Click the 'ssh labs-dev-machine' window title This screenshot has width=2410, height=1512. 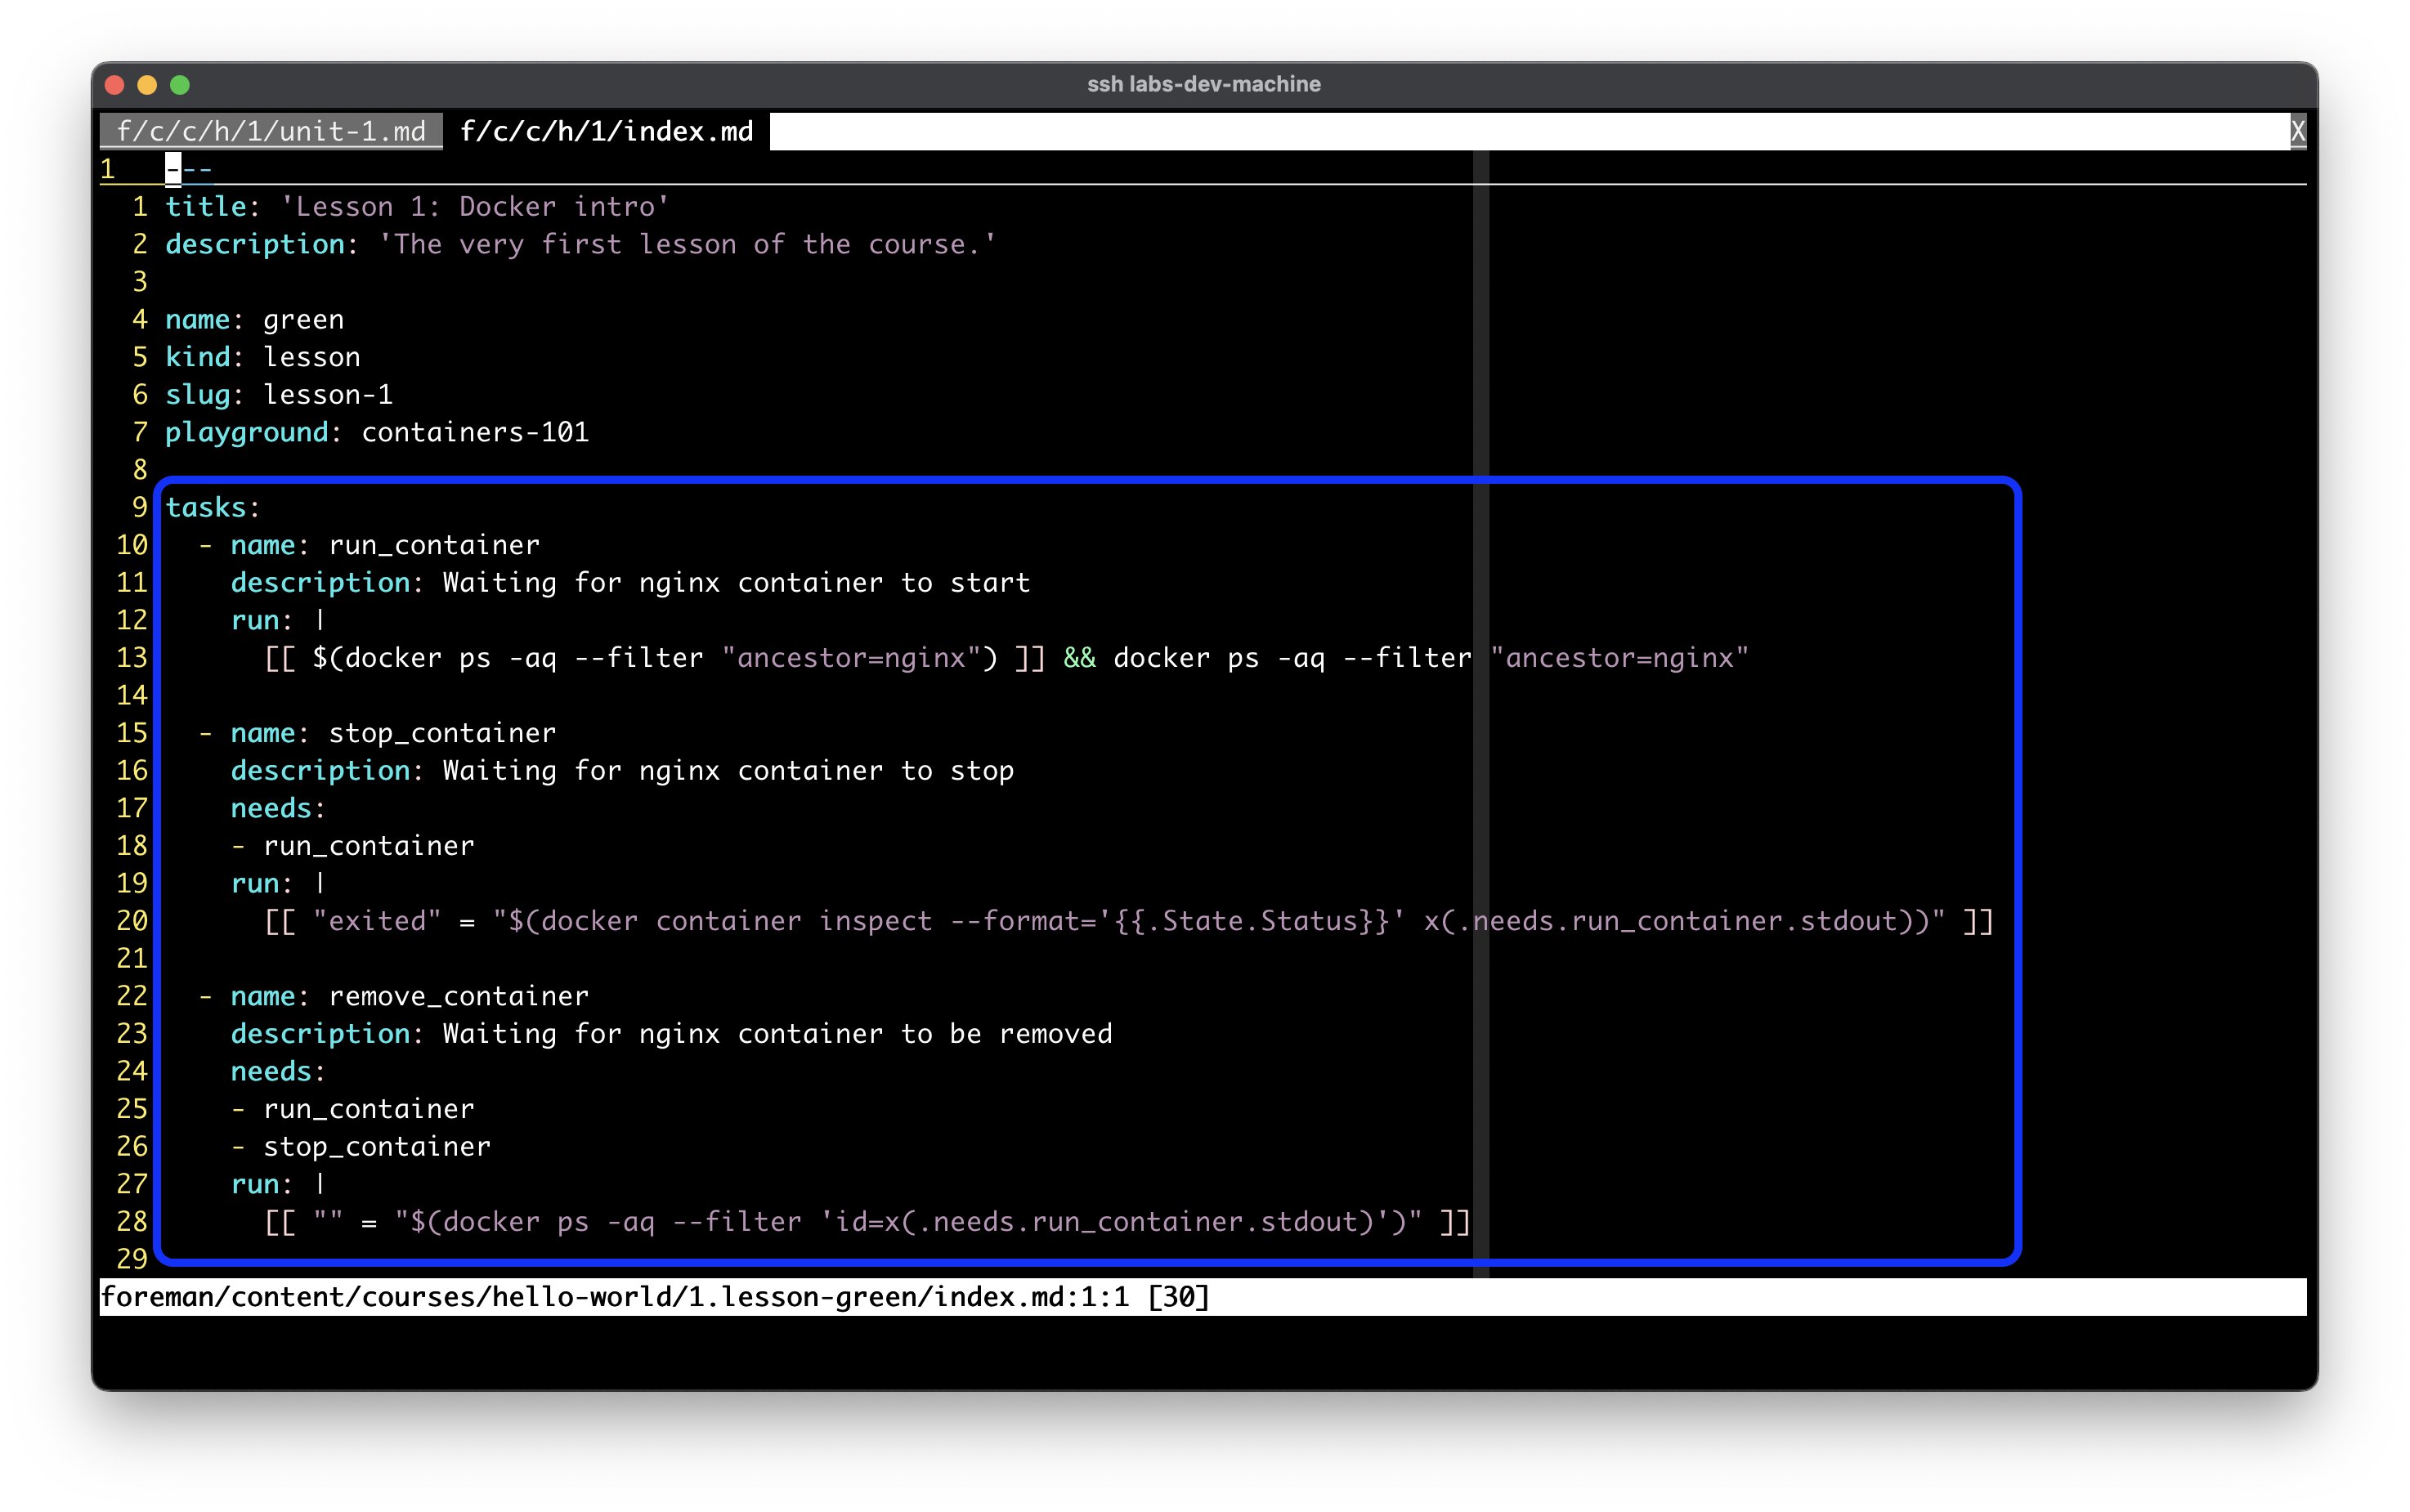(1204, 84)
